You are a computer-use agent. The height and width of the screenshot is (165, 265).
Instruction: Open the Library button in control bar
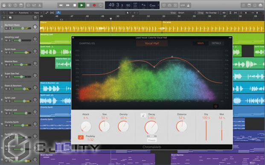point(4,5)
